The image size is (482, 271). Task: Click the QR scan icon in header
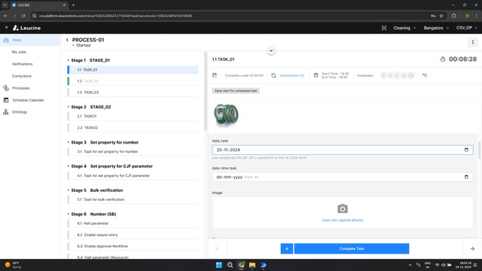point(384,28)
